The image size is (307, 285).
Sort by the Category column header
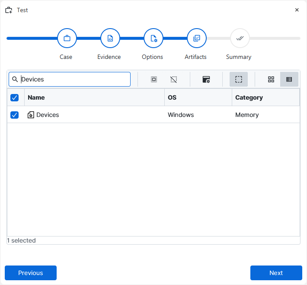point(249,97)
